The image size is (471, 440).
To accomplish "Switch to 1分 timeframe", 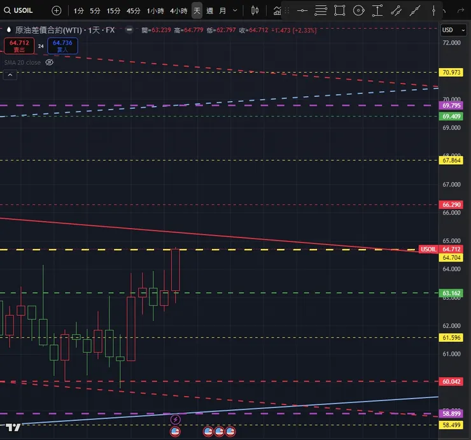I will pyautogui.click(x=79, y=11).
